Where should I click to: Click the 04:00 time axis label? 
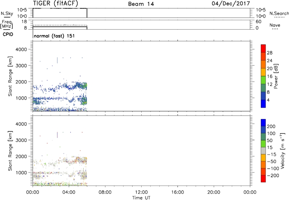pyautogui.click(x=69, y=192)
